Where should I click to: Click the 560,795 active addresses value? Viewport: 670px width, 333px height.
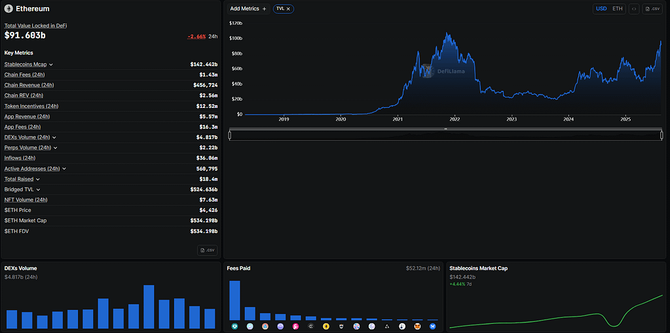[206, 169]
